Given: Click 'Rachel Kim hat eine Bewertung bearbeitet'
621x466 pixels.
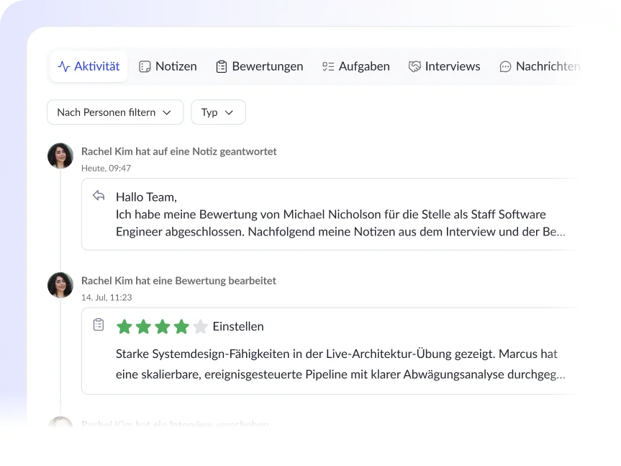Looking at the screenshot, I should tap(178, 281).
